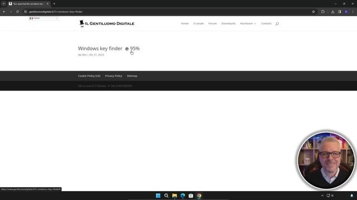Open the Windows Start menu
The image size is (357, 200).
(x=158, y=196)
